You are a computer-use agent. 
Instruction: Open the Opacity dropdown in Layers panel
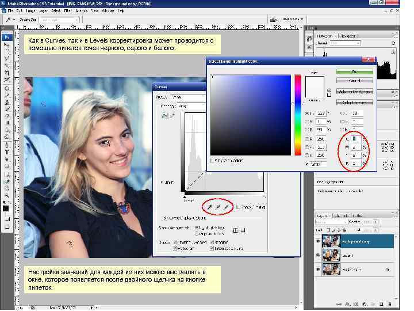[376, 222]
